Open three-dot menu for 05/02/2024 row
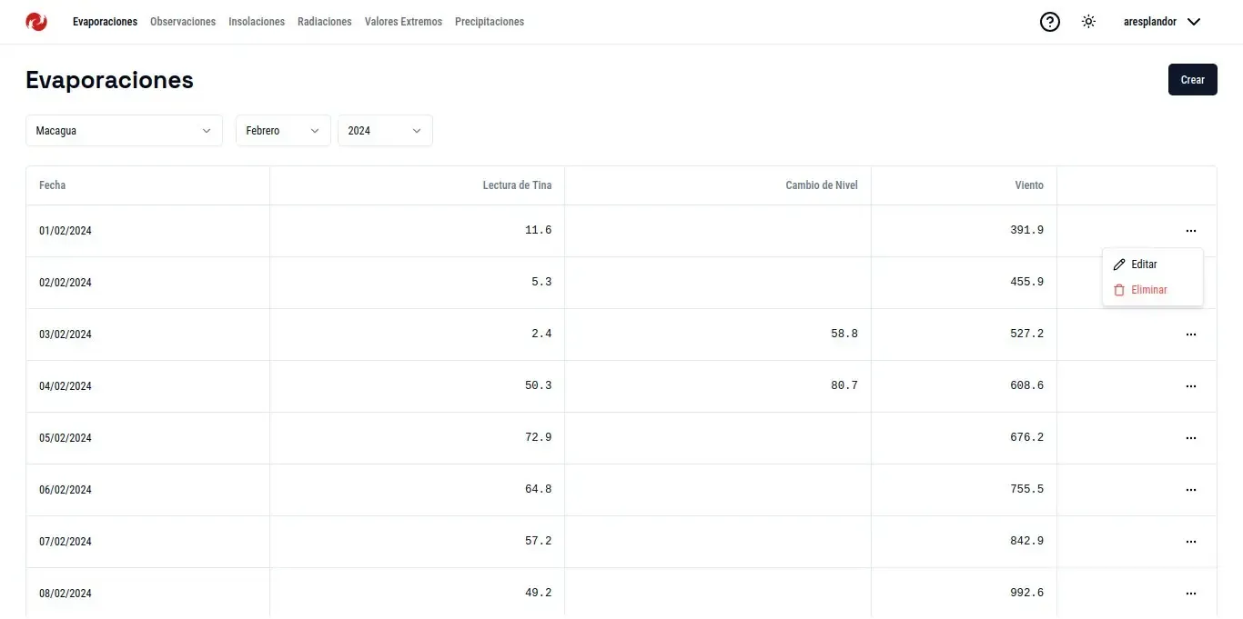This screenshot has width=1243, height=619. [x=1190, y=438]
